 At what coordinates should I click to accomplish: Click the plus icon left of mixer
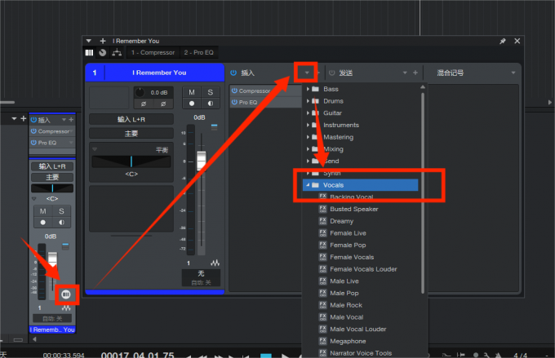(24, 118)
